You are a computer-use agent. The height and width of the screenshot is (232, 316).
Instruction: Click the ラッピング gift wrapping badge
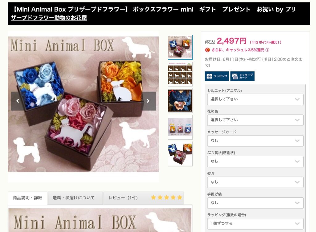point(217,76)
